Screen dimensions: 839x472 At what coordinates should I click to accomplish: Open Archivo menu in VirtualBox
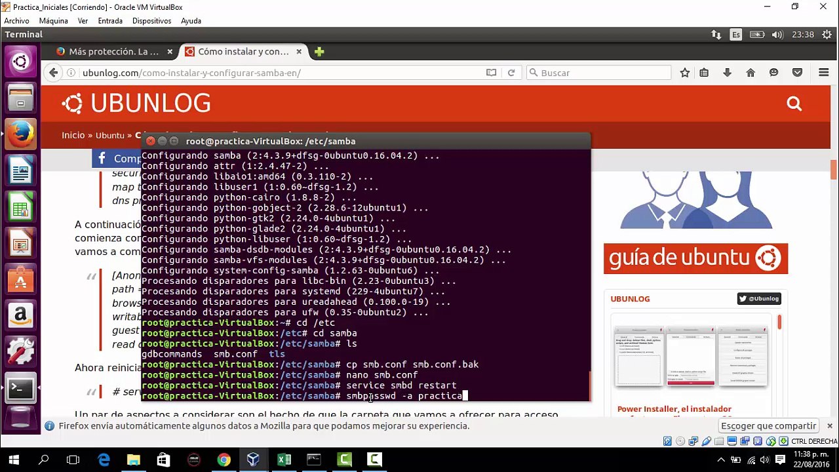click(x=16, y=21)
